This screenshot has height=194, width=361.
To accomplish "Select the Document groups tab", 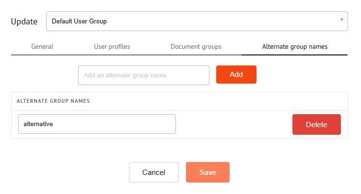I will pos(196,47).
